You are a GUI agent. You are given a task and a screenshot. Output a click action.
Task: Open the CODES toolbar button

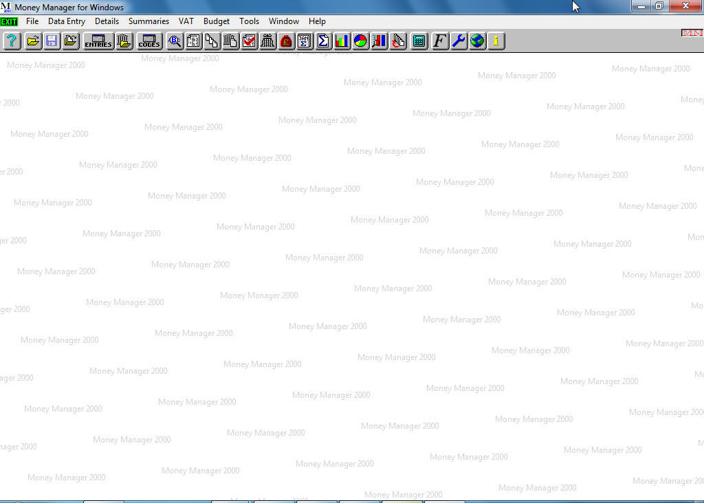tap(149, 41)
